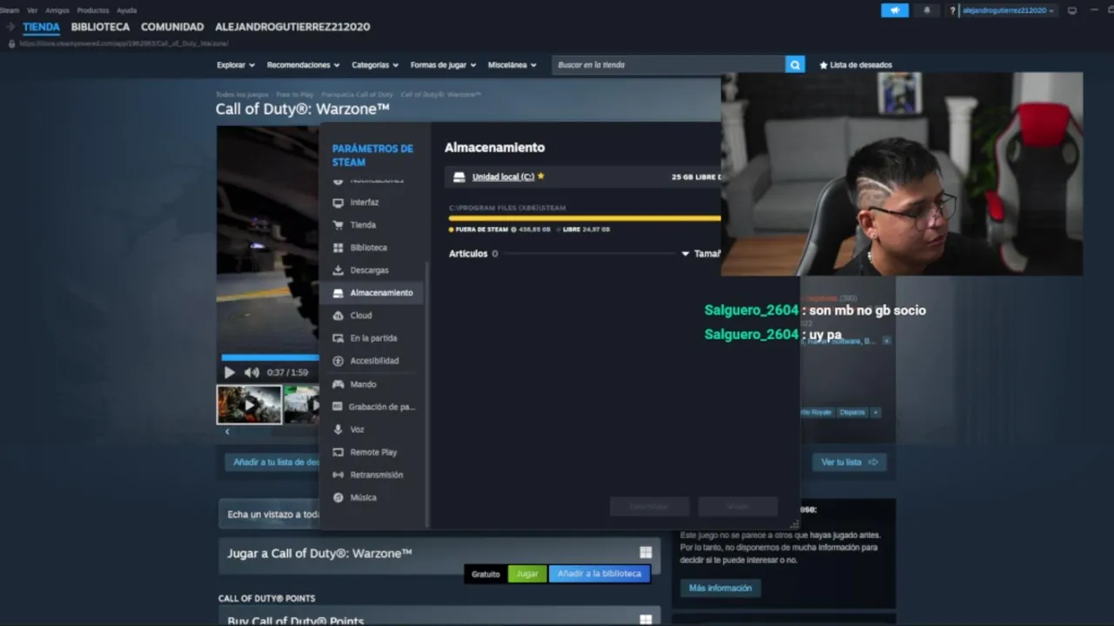Expand the Explorar store dropdown

235,64
